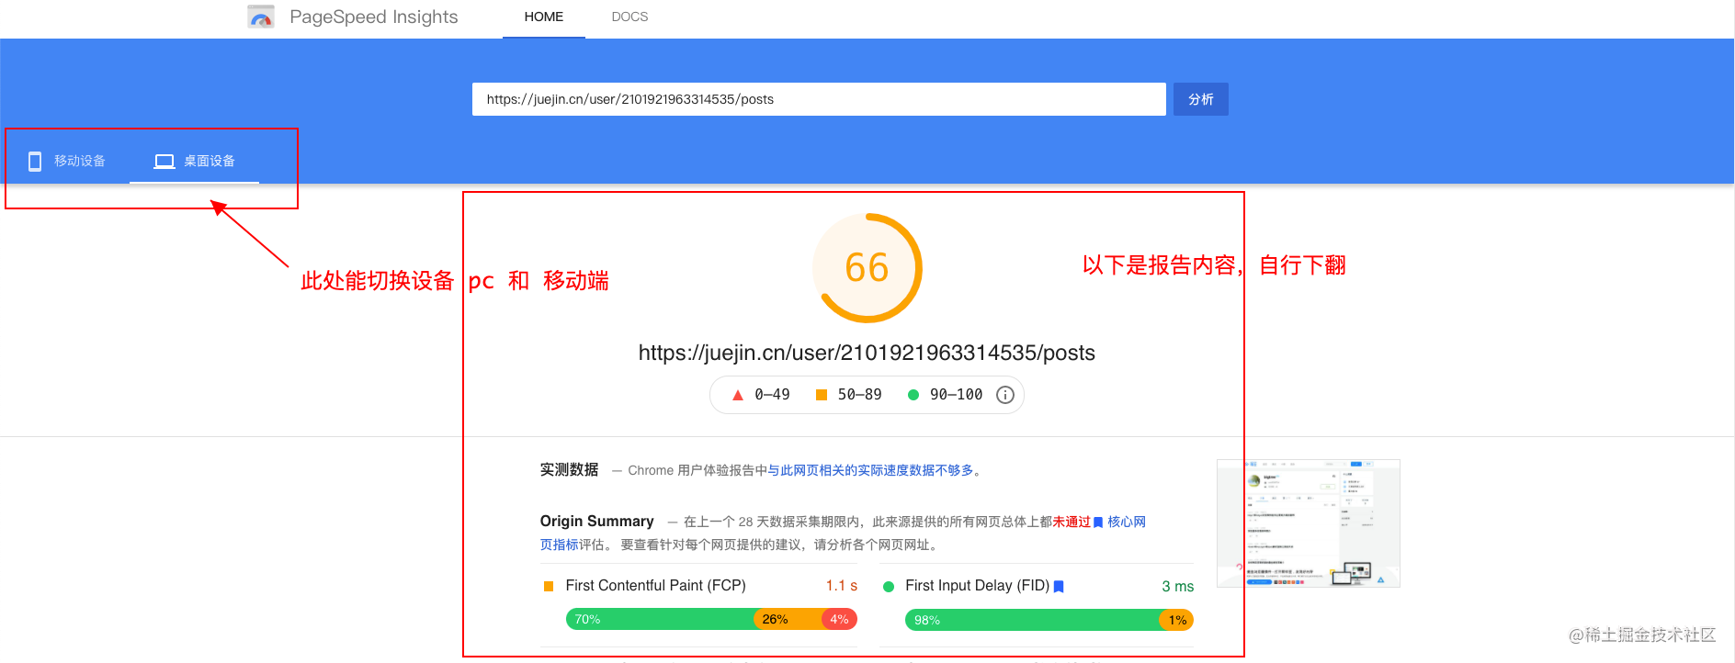Click the FID 98% green bar segment
The width and height of the screenshot is (1735, 663).
coord(1032,620)
